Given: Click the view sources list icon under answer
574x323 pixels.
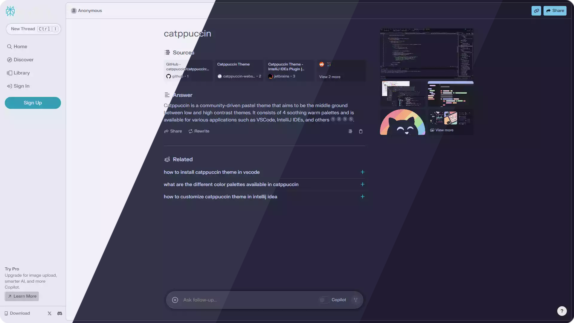Looking at the screenshot, I should click(x=350, y=131).
